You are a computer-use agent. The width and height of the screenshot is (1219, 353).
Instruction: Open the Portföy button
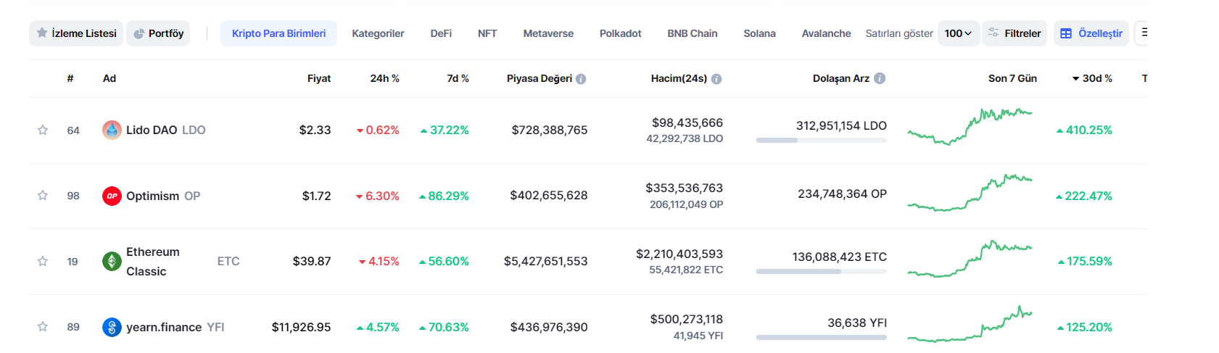click(158, 33)
